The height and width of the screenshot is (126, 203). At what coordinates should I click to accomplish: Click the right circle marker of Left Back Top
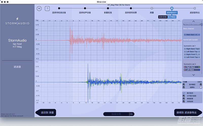coord(199,52)
